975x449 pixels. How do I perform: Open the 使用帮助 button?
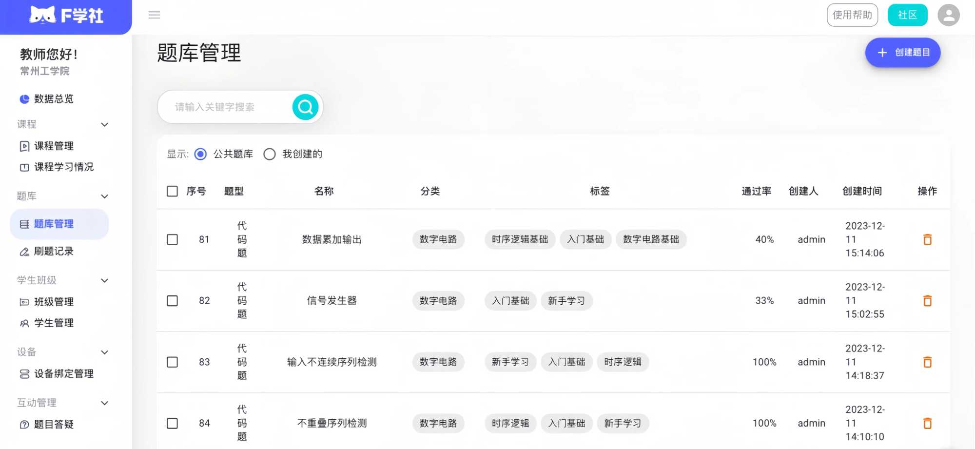[x=852, y=15]
